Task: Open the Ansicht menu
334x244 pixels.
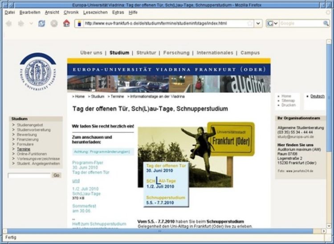Action: (x=52, y=12)
